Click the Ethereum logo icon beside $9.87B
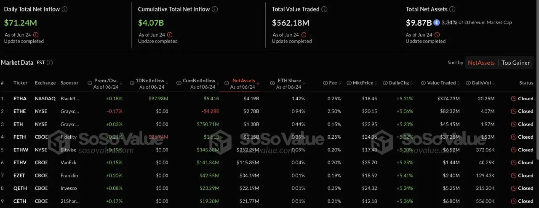 [436, 22]
